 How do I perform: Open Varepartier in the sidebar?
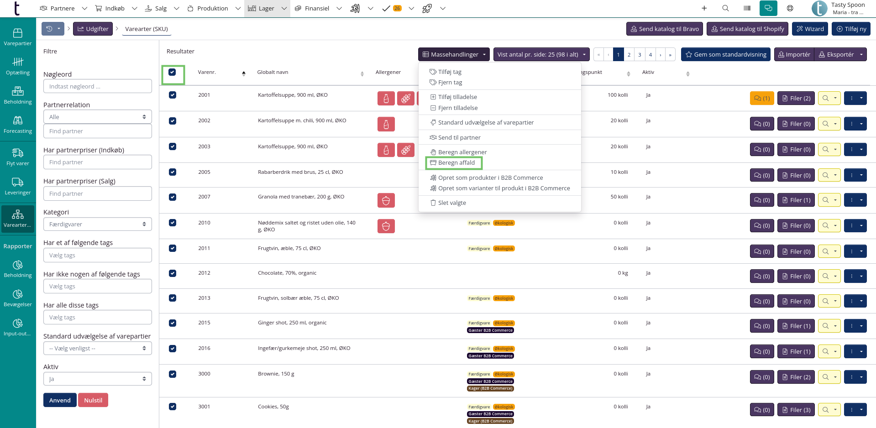[x=17, y=37]
